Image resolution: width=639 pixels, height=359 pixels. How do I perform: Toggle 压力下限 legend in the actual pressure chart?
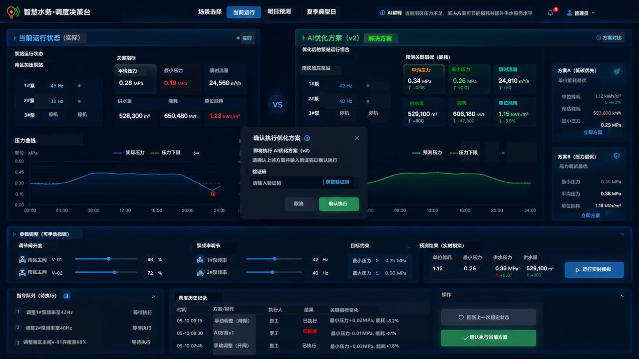click(x=165, y=153)
